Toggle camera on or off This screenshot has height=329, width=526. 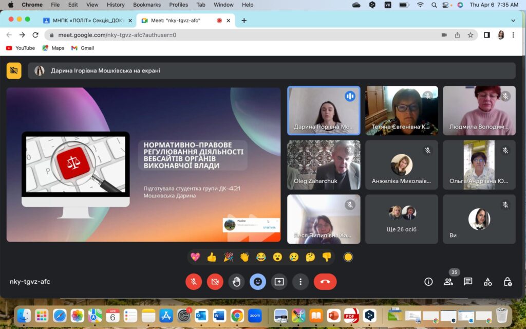pos(215,282)
